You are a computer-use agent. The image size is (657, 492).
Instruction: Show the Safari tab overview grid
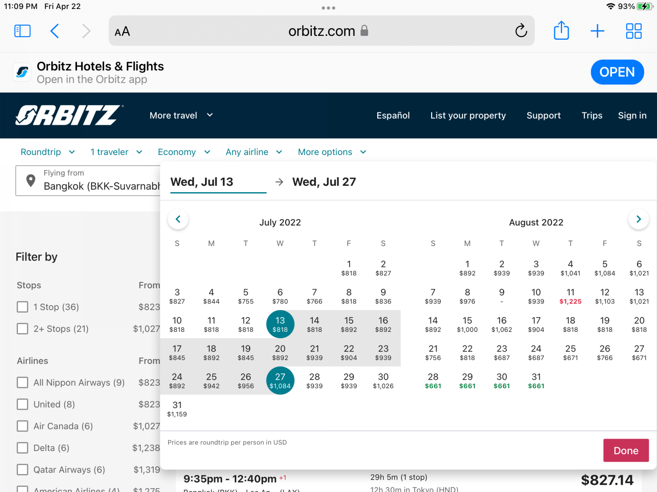[633, 31]
